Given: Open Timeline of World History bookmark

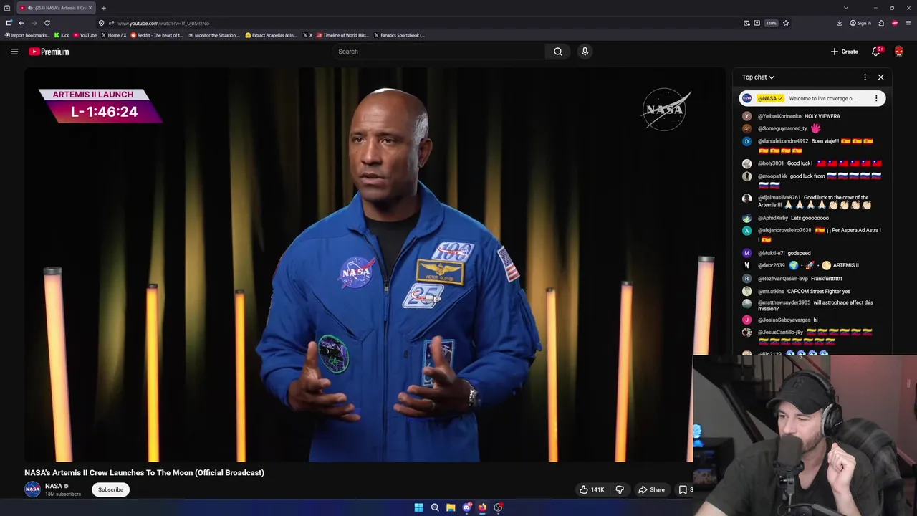Looking at the screenshot, I should 342,35.
